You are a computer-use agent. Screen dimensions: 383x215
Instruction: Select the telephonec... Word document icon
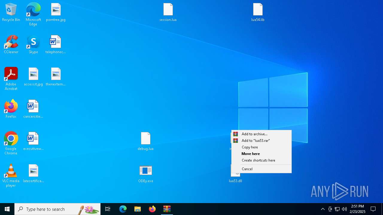coord(56,45)
